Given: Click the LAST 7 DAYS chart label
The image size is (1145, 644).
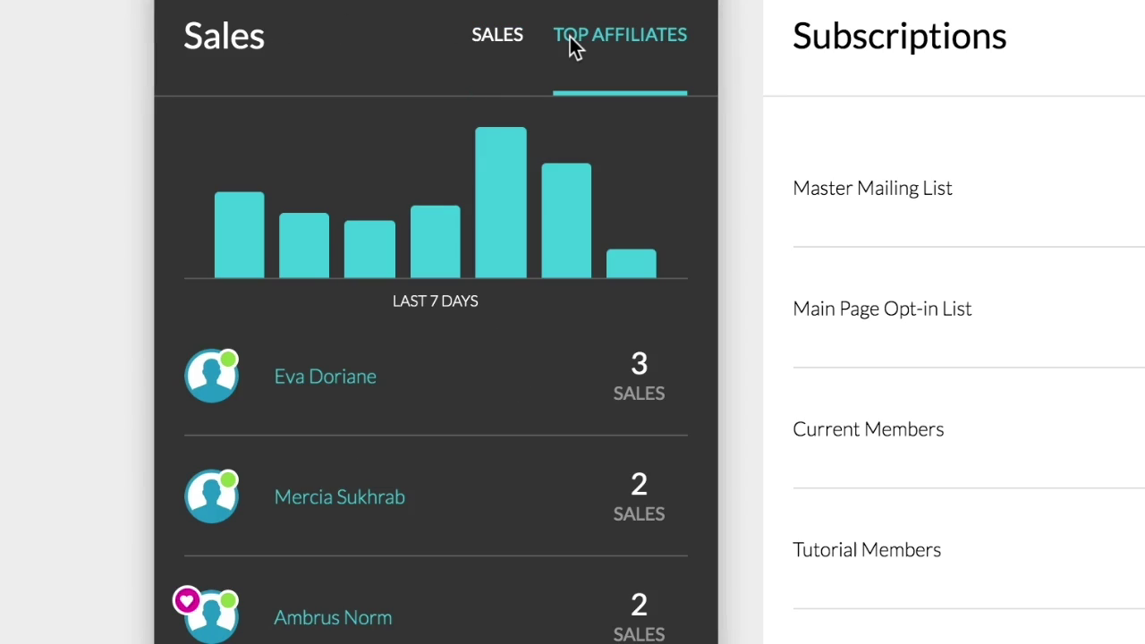Looking at the screenshot, I should tap(436, 301).
